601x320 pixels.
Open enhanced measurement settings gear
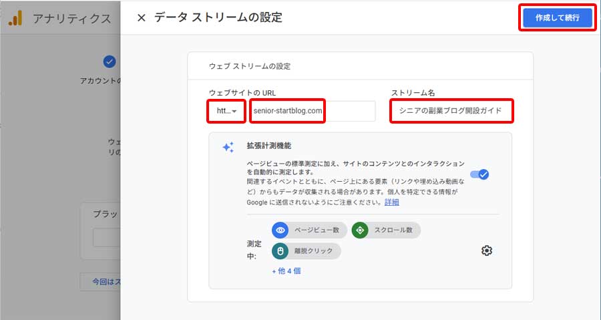pyautogui.click(x=486, y=251)
